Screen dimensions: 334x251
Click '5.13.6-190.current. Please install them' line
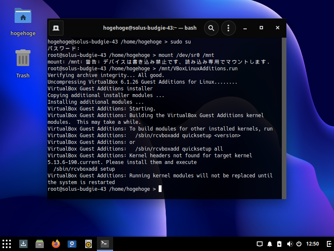[122, 162]
